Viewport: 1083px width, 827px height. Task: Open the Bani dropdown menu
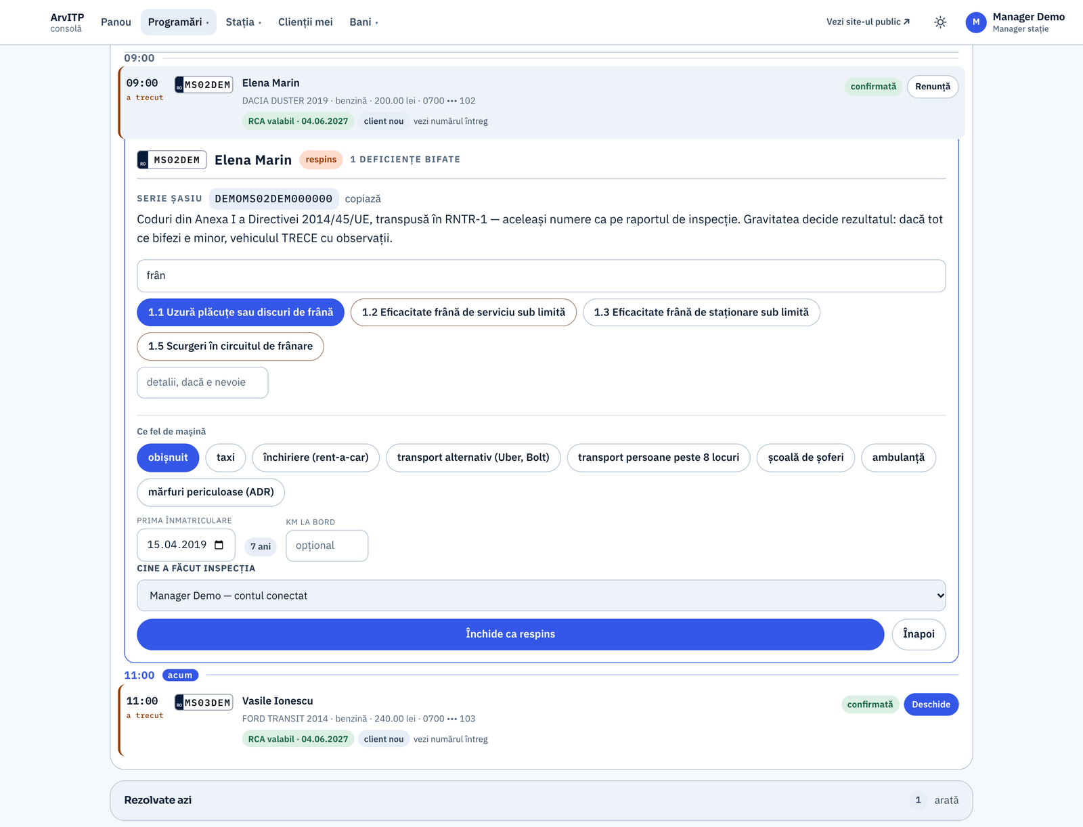(364, 22)
